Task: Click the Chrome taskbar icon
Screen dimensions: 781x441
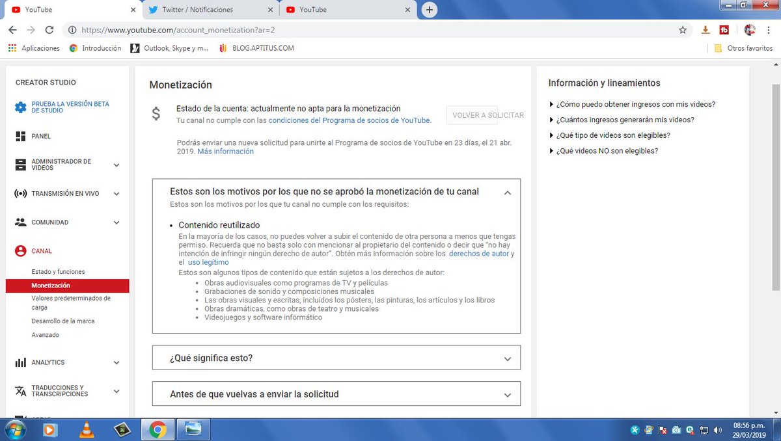Action: coord(157,430)
